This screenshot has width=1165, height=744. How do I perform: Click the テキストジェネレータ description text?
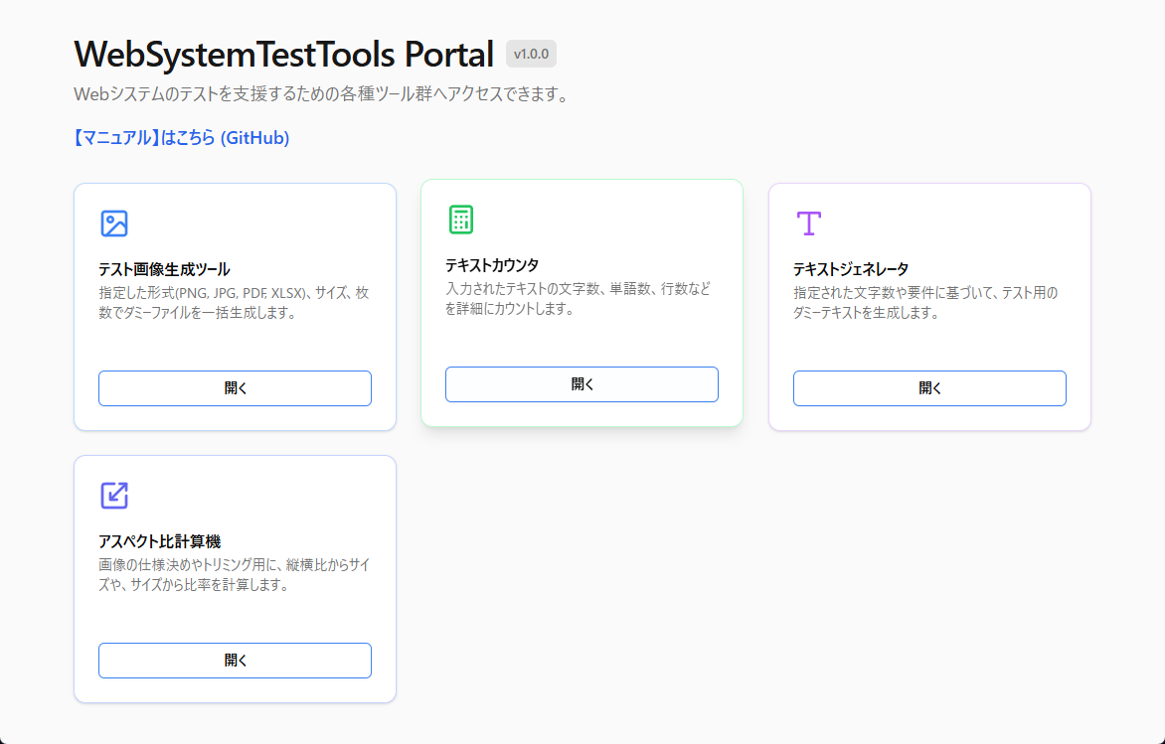click(925, 303)
